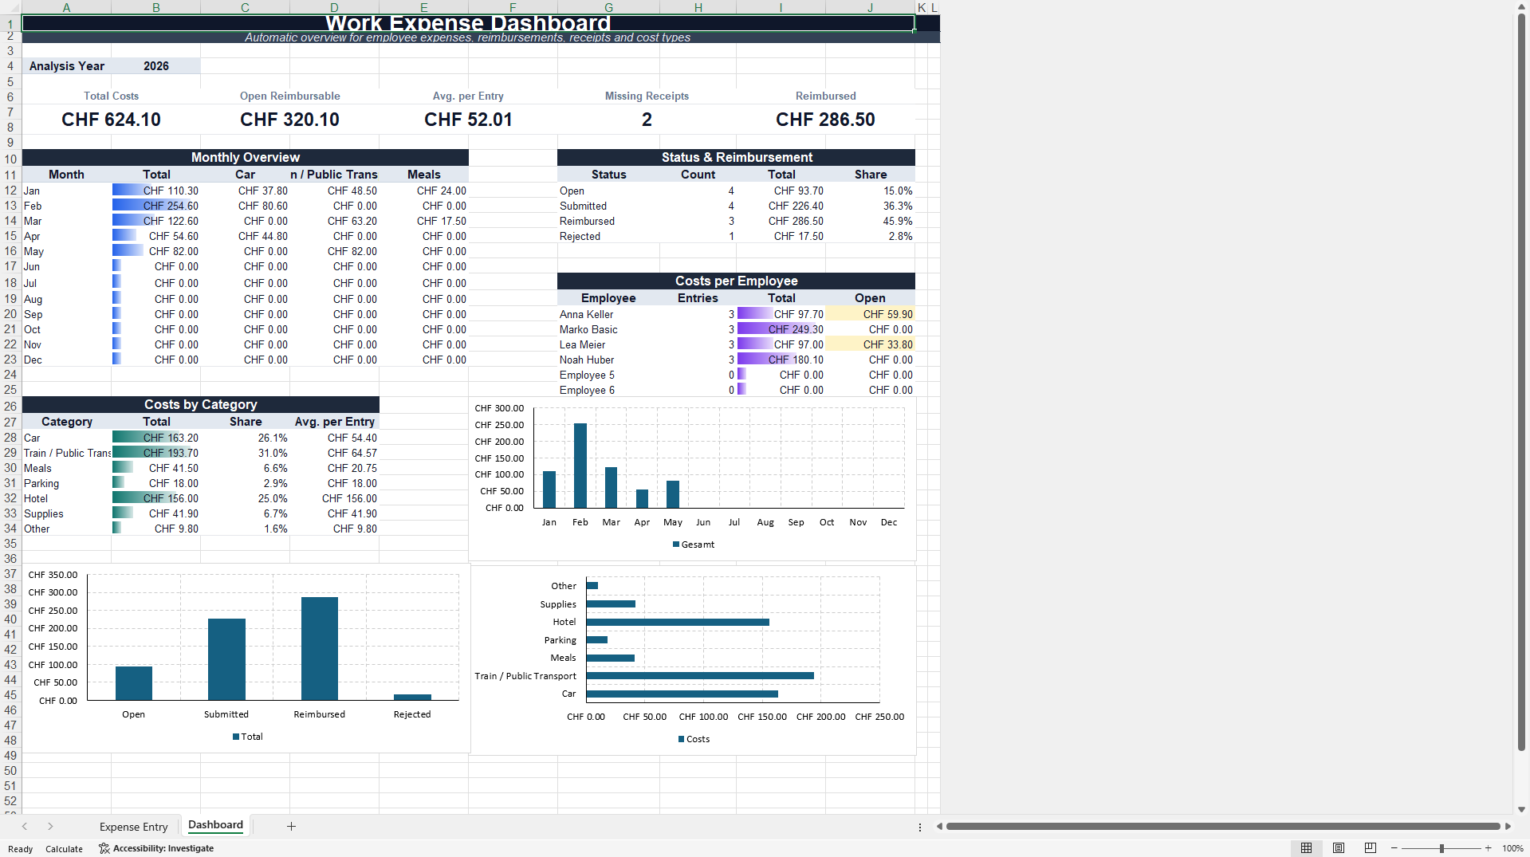Click the Reimbursed bar in status chart
This screenshot has width=1530, height=857.
tap(320, 648)
